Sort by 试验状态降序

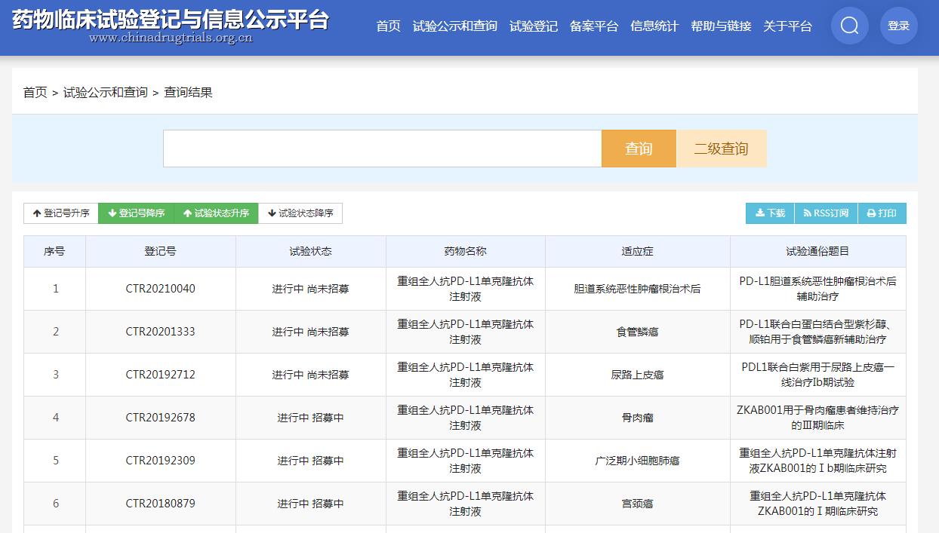(300, 213)
